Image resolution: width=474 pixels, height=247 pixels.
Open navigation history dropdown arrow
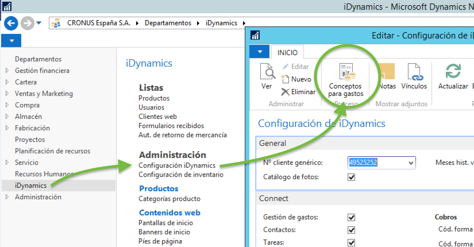point(38,22)
